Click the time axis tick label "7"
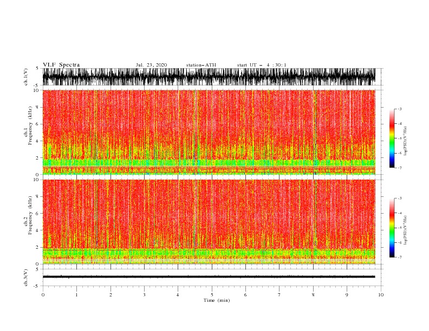The image size is (429, 331). [279, 295]
